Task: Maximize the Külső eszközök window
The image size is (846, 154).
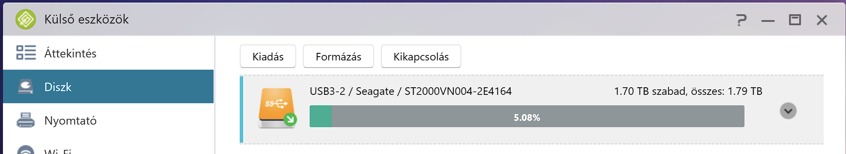Action: tap(795, 20)
